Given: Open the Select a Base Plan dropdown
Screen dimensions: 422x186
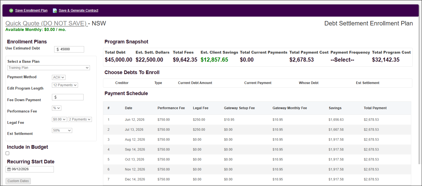Looking at the screenshot, I should click(x=49, y=68).
